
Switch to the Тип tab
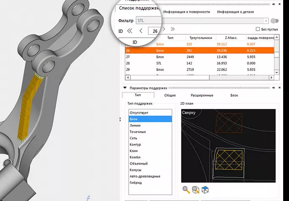pos(138,95)
